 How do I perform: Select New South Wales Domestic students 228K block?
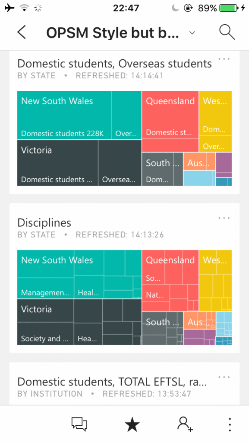(64, 115)
